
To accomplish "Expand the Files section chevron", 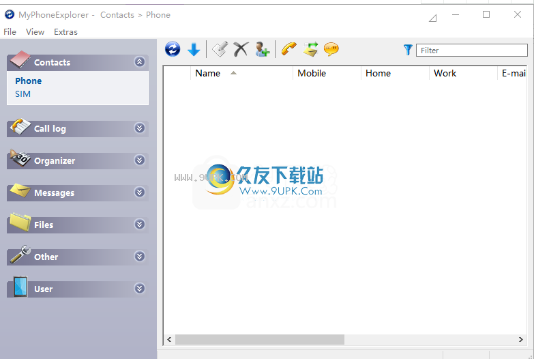I will [x=139, y=224].
